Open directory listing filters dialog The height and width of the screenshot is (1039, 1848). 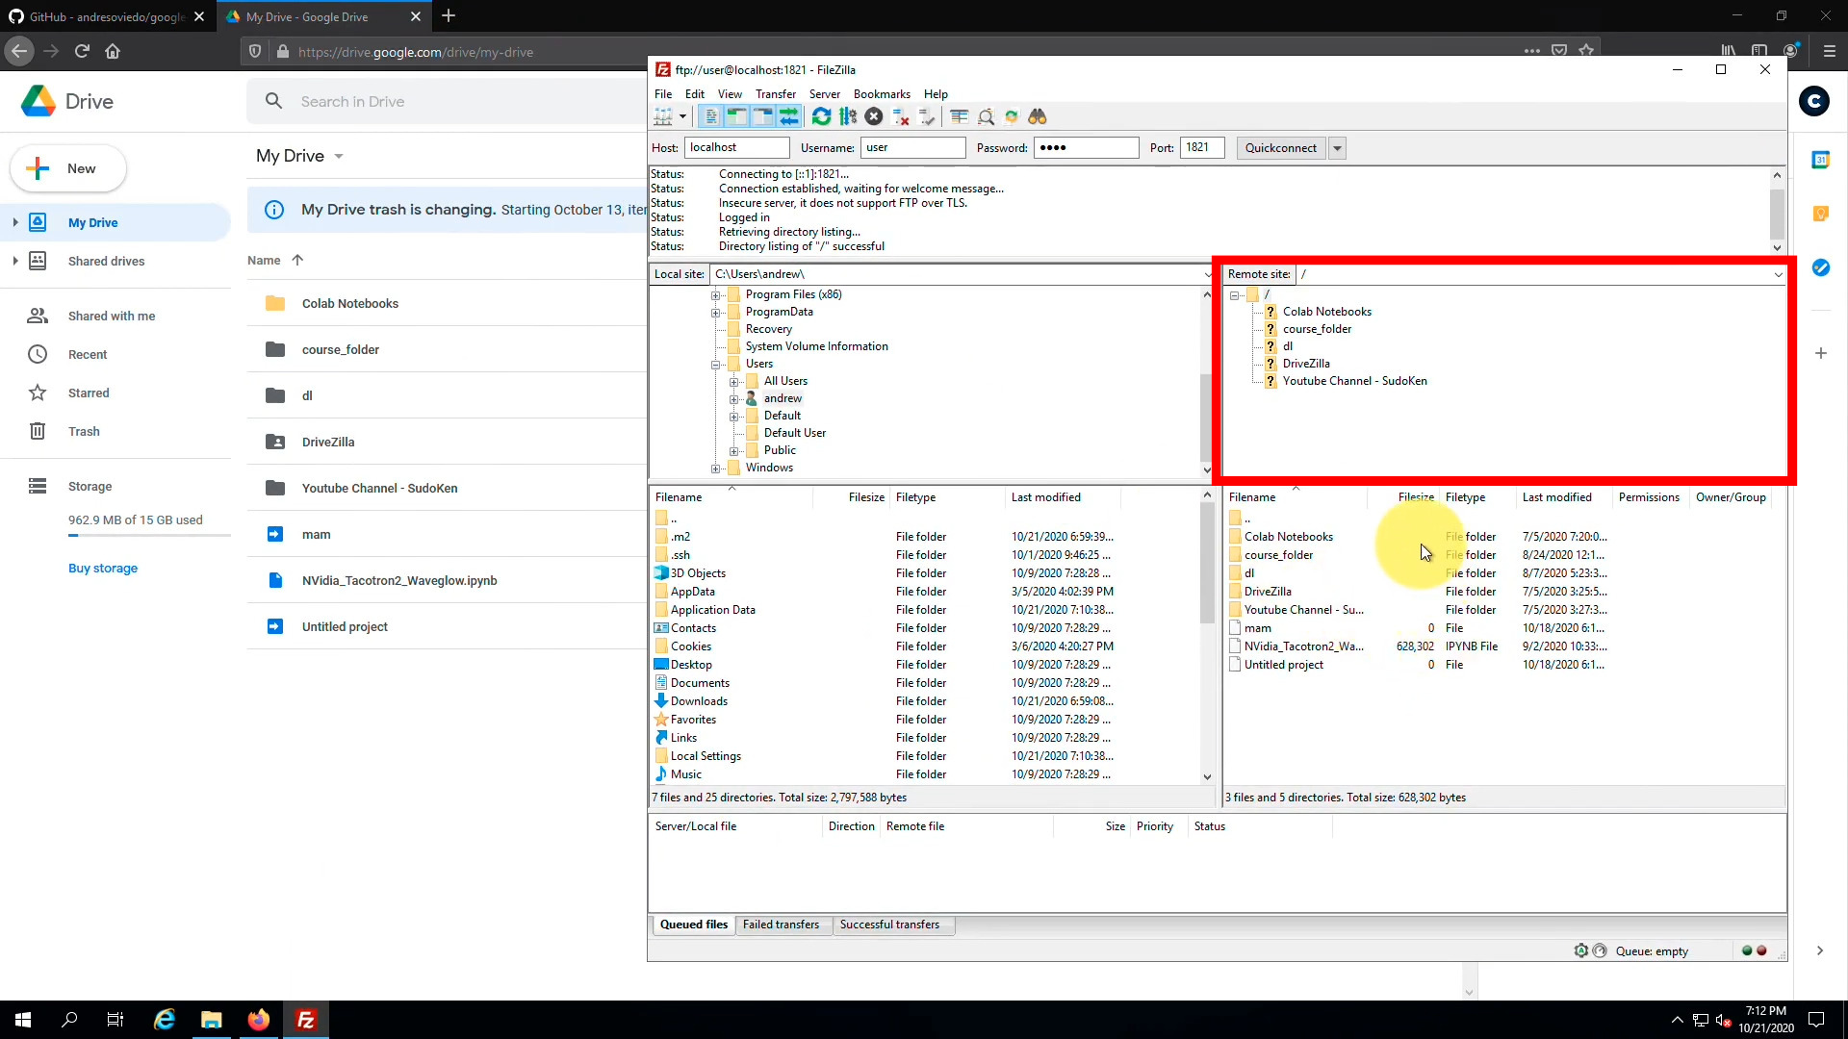click(x=960, y=116)
